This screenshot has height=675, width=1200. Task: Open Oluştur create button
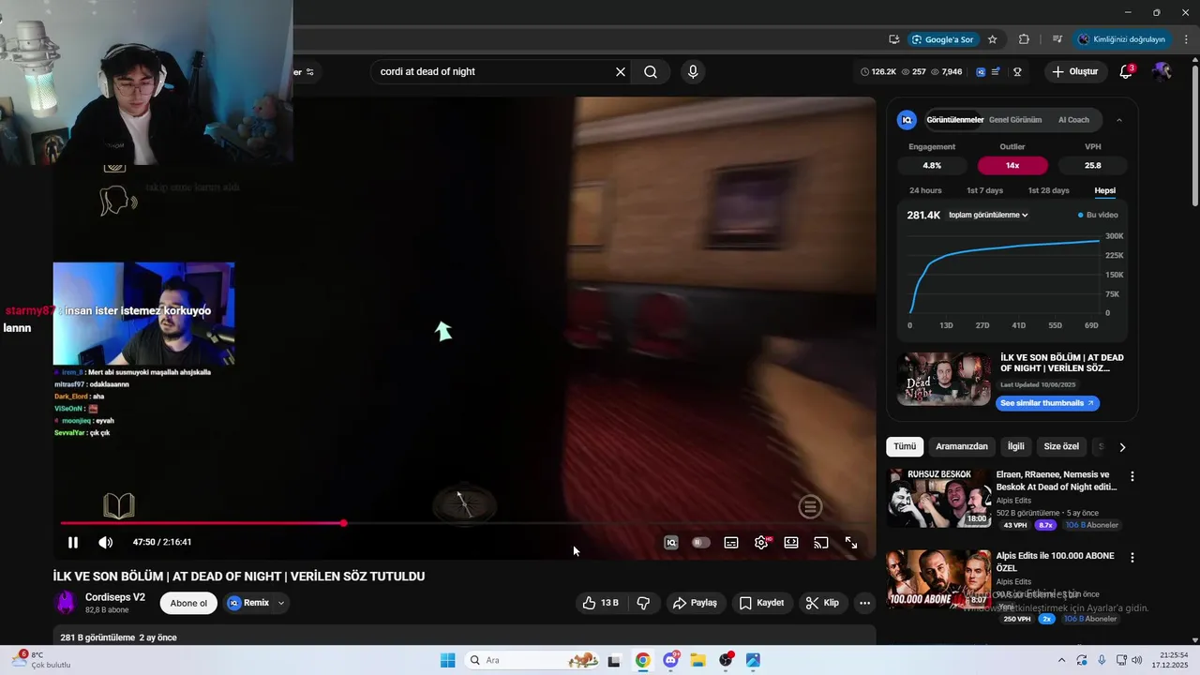tap(1075, 72)
